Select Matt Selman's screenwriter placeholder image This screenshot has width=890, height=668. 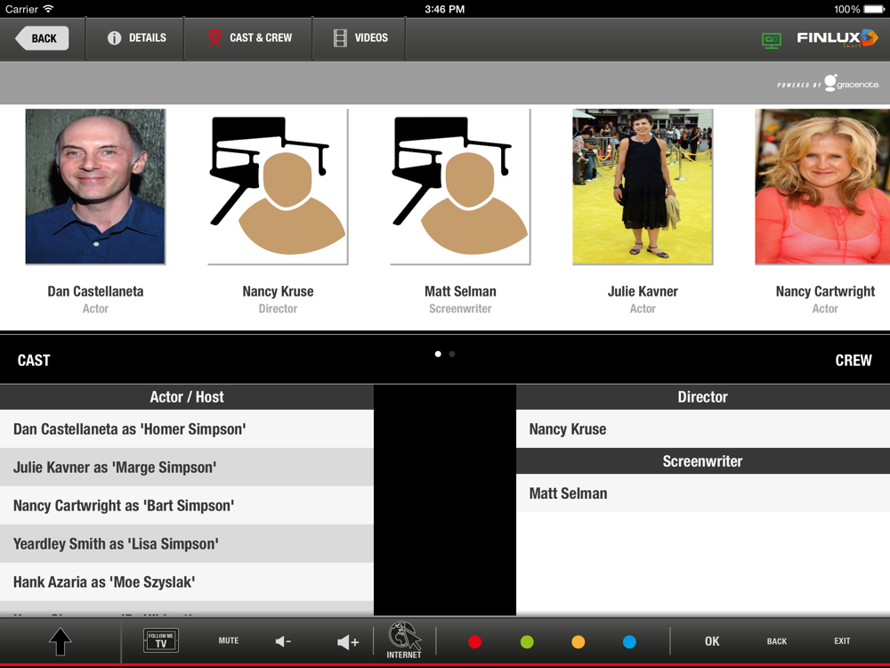coord(460,187)
